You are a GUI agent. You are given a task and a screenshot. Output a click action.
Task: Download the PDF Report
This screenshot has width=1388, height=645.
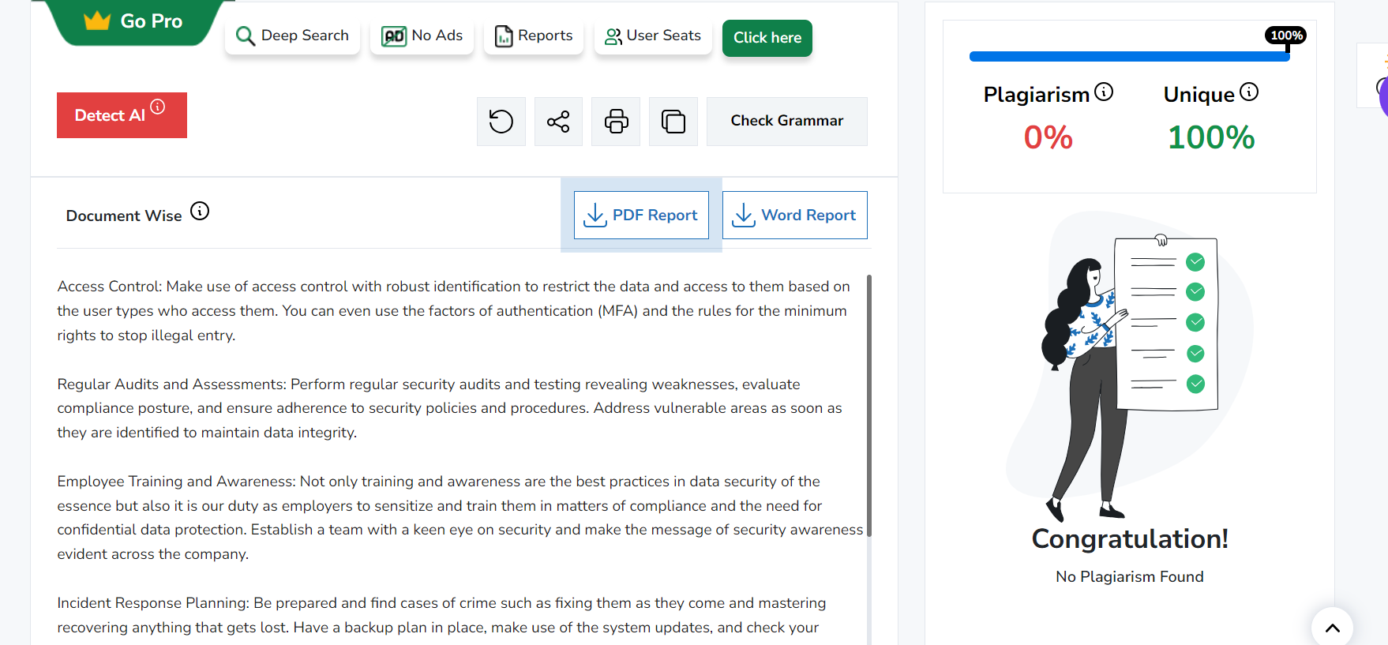click(x=640, y=216)
